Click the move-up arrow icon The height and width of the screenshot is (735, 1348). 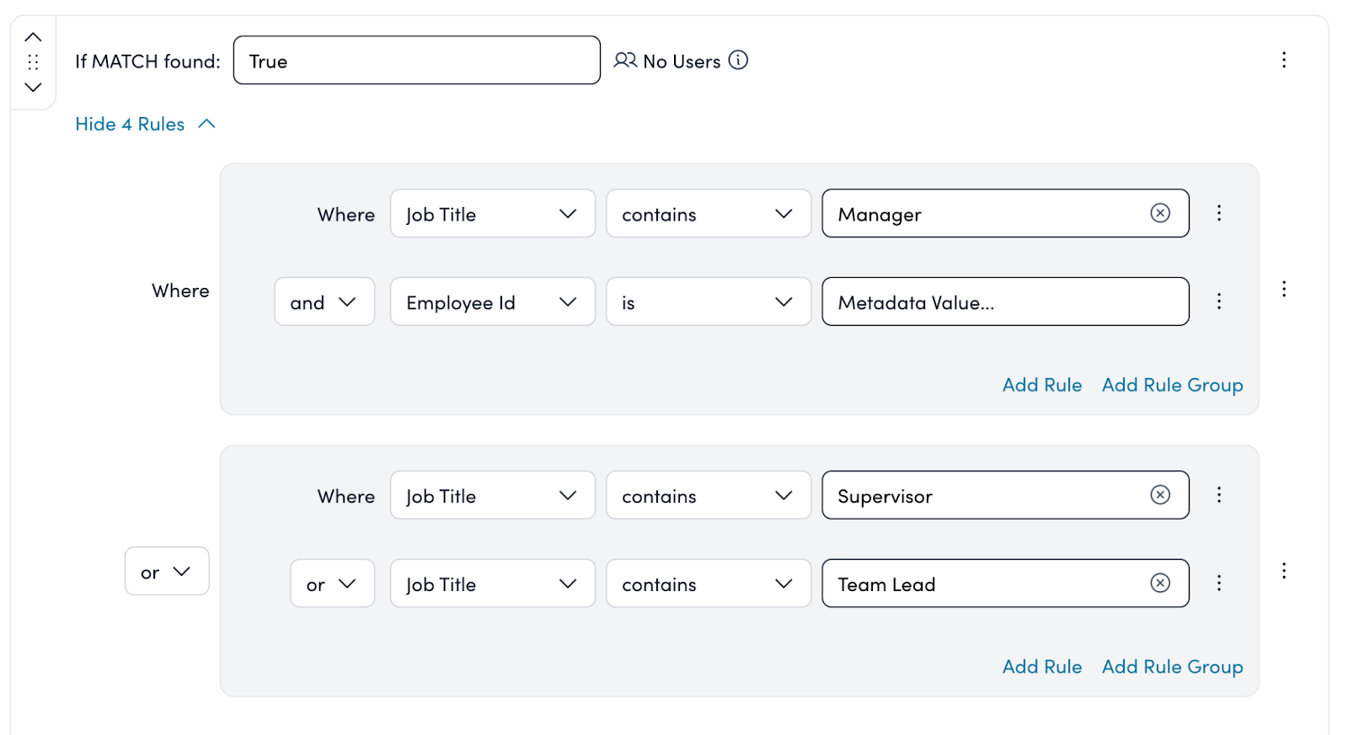[33, 37]
